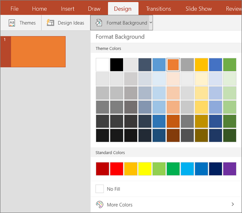Click the No Fill empty box
Viewport: 242px width, 213px height.
coord(100,189)
